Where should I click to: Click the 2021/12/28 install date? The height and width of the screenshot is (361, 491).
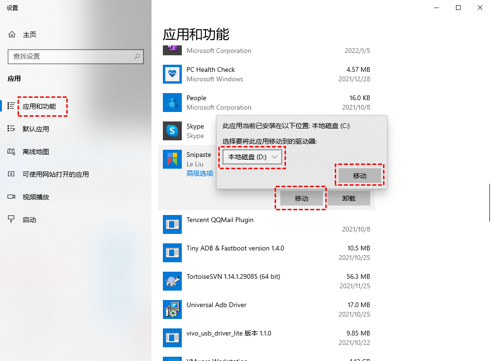tap(354, 79)
